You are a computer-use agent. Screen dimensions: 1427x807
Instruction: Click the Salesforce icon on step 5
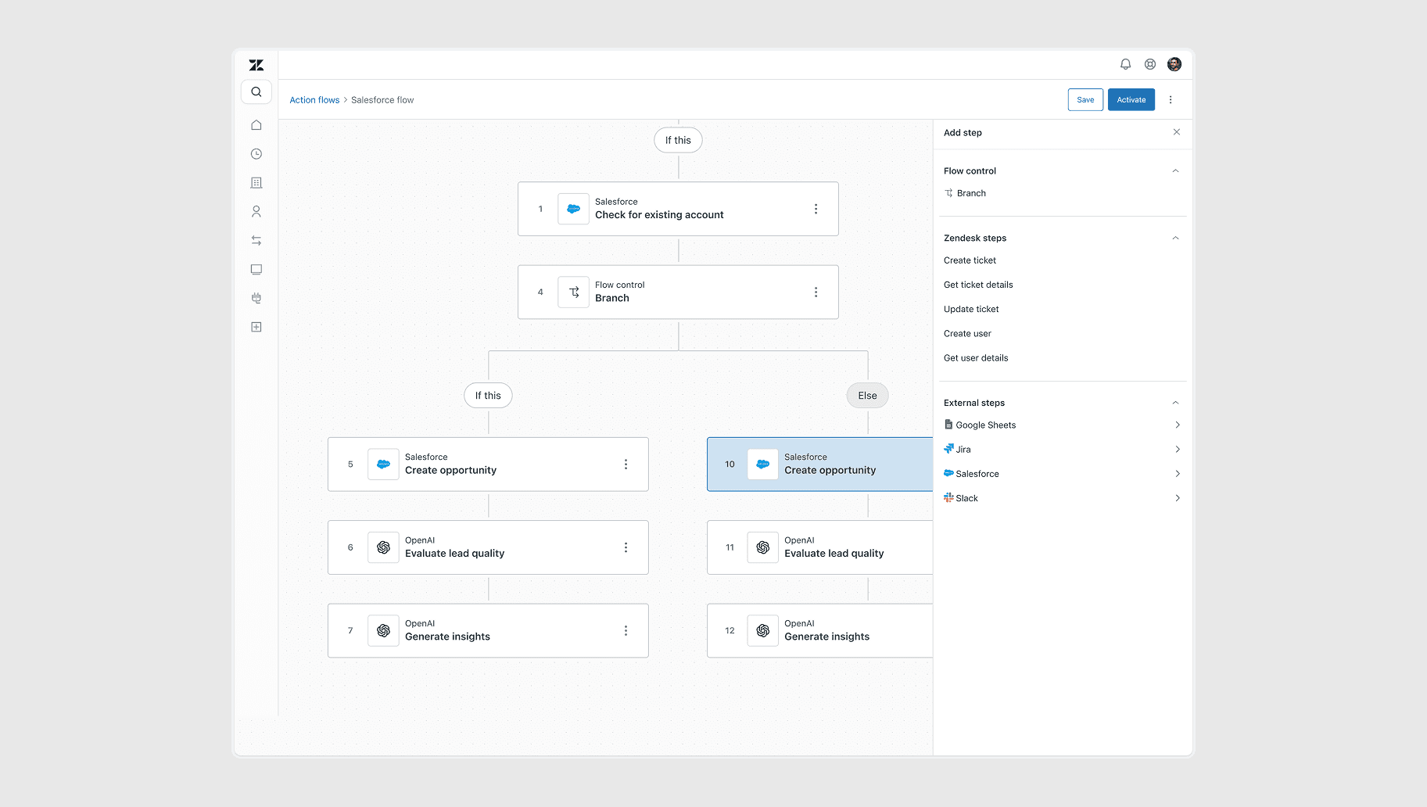click(383, 464)
